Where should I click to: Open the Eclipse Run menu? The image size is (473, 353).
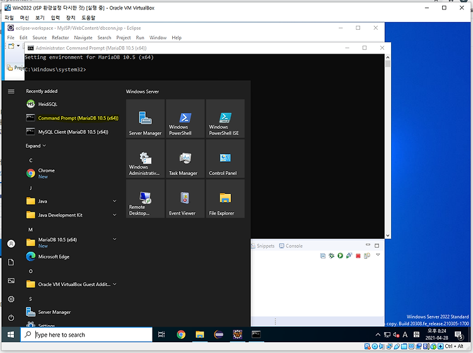tap(140, 38)
